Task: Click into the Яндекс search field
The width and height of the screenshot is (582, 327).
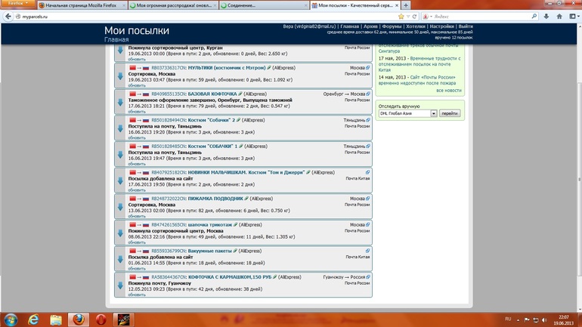Action: [x=482, y=17]
